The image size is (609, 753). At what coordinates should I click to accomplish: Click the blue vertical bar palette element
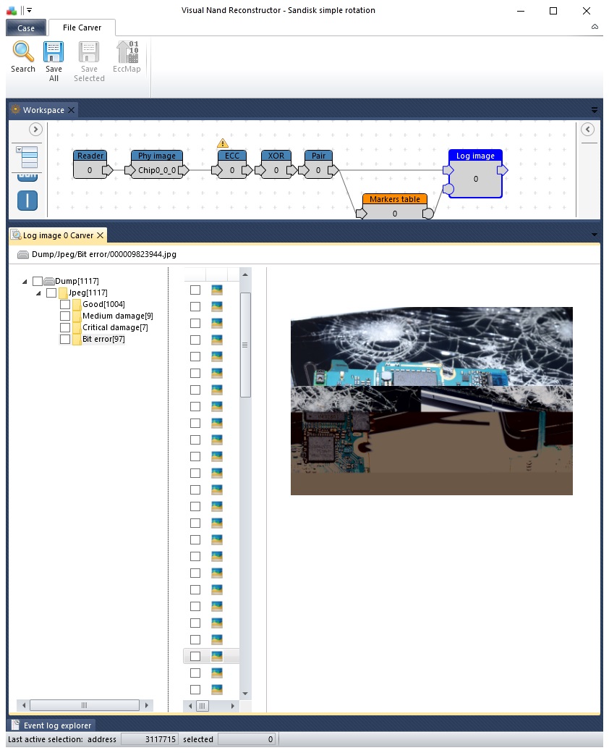tap(27, 201)
